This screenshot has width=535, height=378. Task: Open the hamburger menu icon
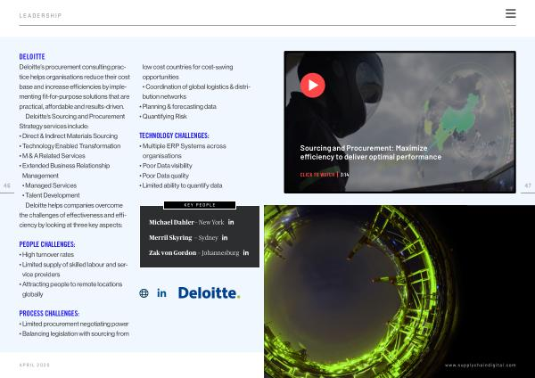point(510,13)
